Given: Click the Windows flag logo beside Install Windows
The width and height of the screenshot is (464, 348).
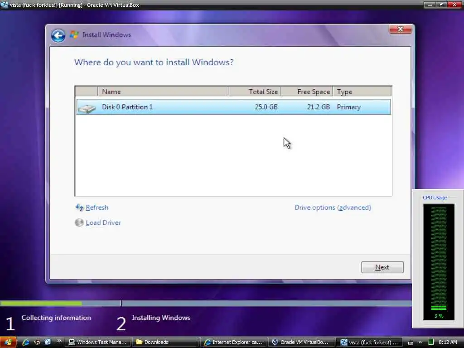Looking at the screenshot, I should (74, 34).
